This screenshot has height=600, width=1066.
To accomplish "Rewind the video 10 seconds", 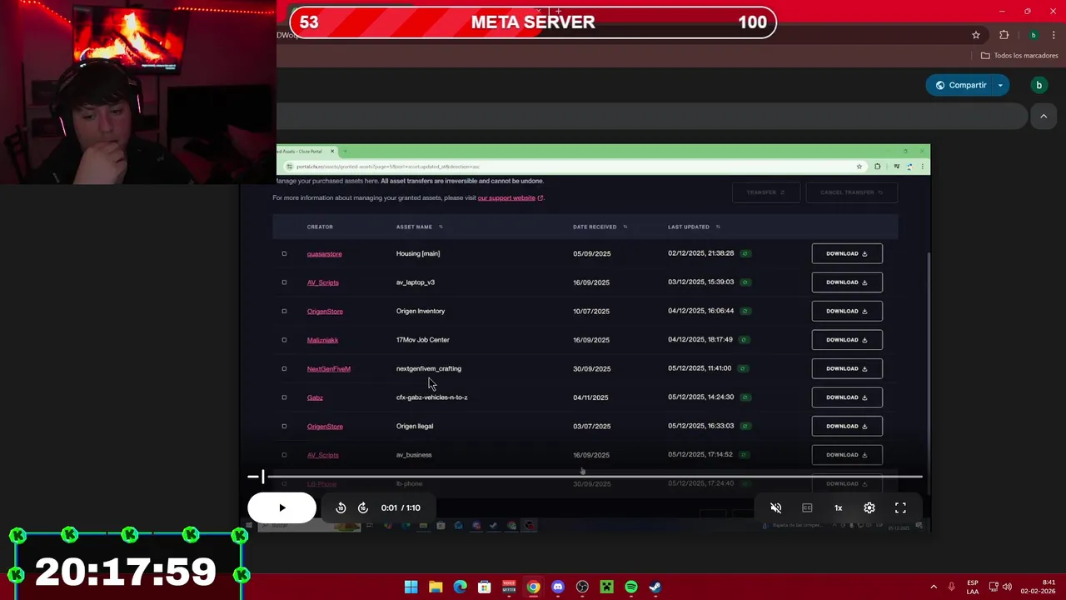I will 341,507.
